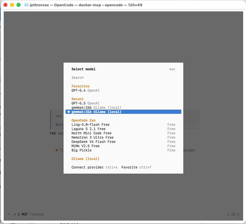Viewport: 246px width, 224px height.
Task: Choose DeepSeek V4 Flash Free model
Action: [123, 142]
